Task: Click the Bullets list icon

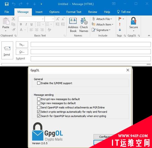Action: [x=39, y=24]
